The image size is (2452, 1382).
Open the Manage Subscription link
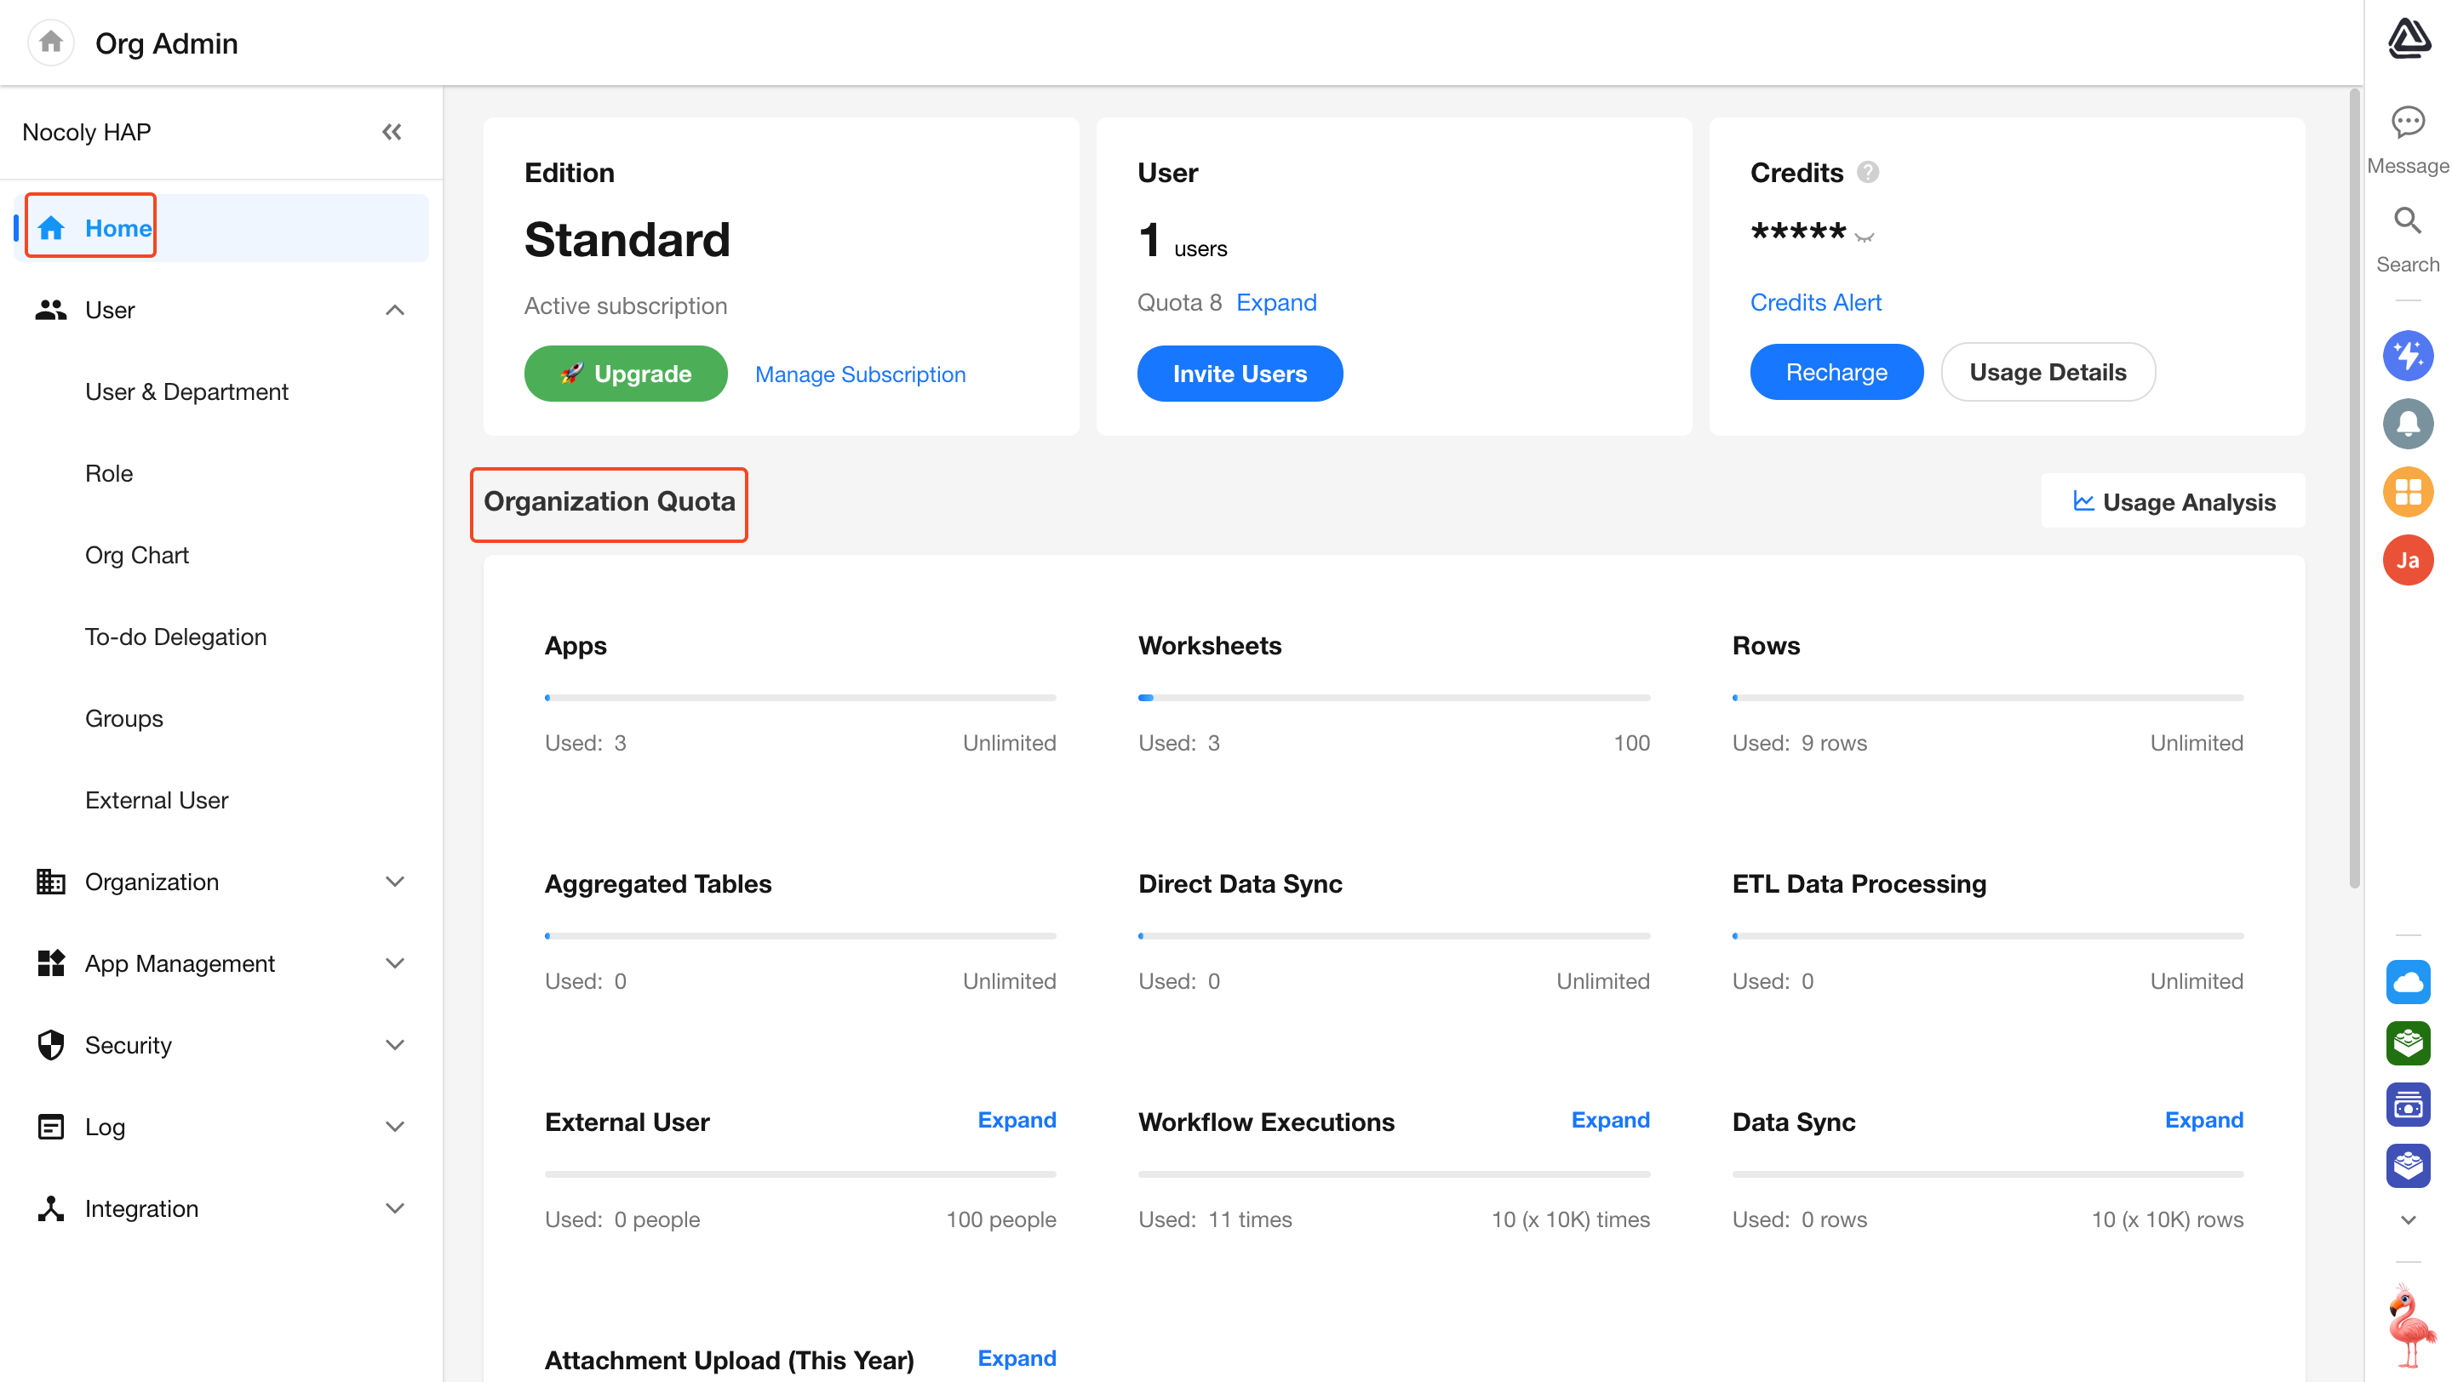pyautogui.click(x=860, y=374)
